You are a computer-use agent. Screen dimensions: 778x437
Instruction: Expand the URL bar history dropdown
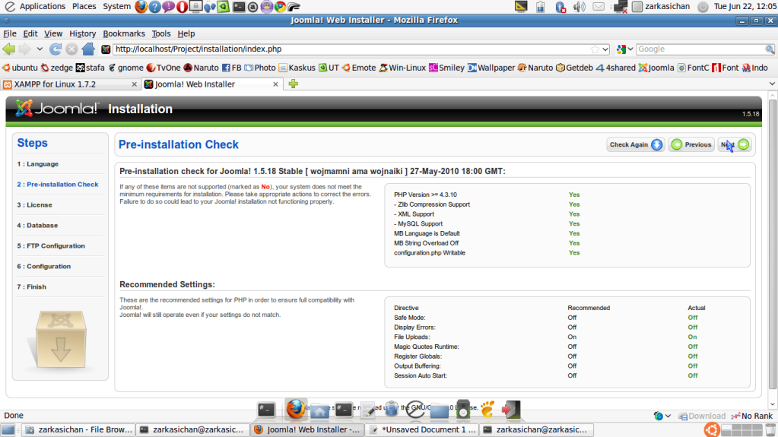605,49
